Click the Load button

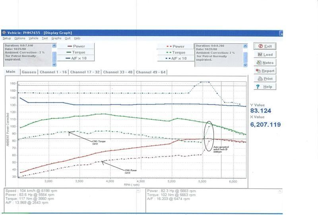tap(265, 54)
